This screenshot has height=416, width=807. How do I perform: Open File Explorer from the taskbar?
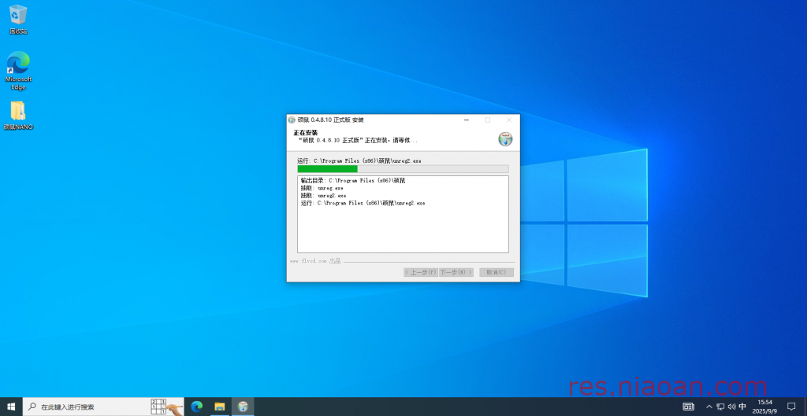[x=220, y=407]
